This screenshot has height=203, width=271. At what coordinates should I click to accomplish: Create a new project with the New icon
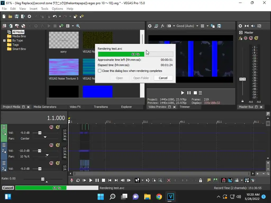[4, 16]
